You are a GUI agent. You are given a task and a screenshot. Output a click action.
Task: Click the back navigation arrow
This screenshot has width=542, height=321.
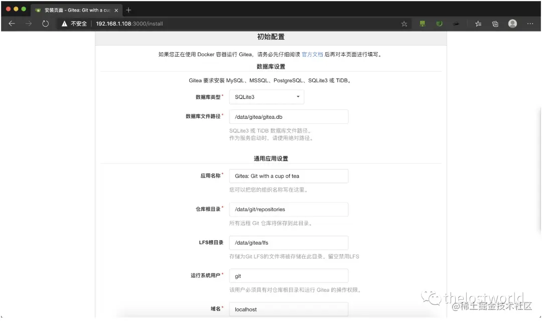pos(11,23)
